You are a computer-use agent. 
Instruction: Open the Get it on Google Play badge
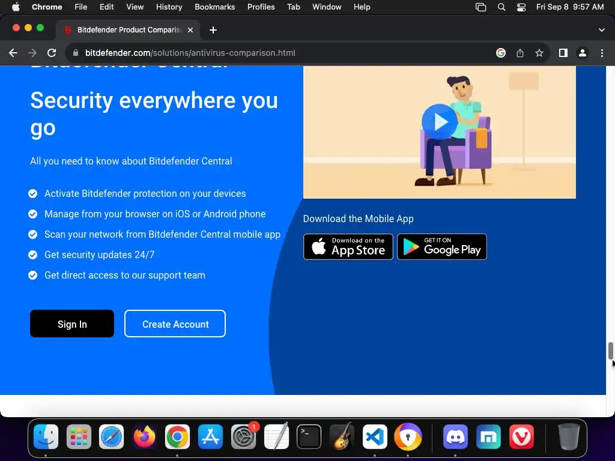(442, 247)
